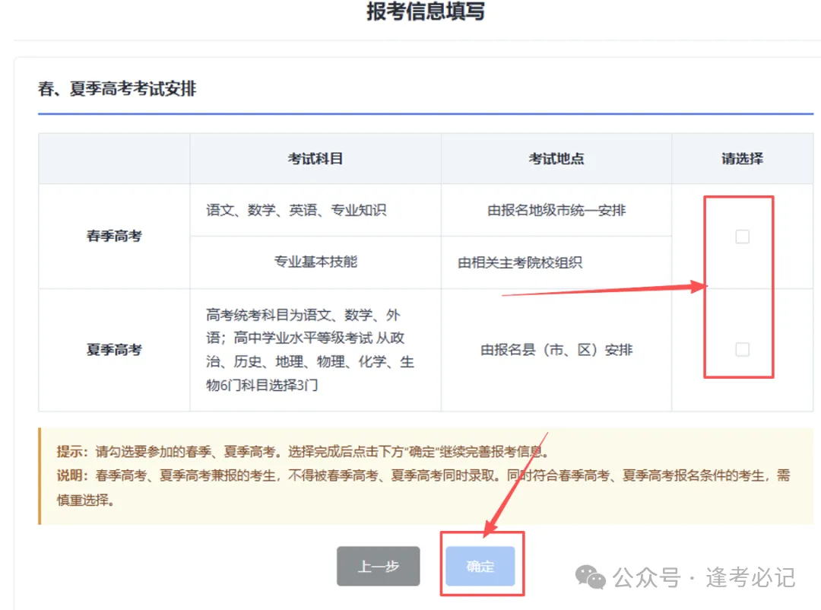Screen dimensions: 821x610
Task: Click the 夏季高考 row label
Action: 114,350
